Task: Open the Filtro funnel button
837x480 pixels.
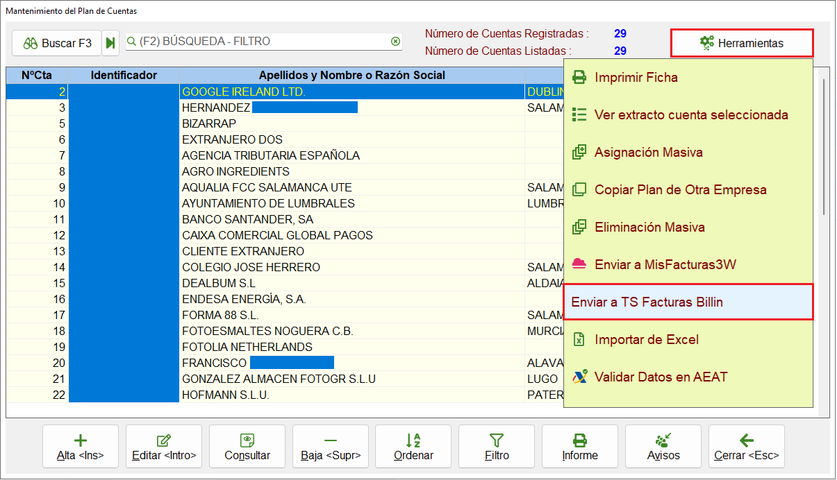Action: [x=497, y=447]
